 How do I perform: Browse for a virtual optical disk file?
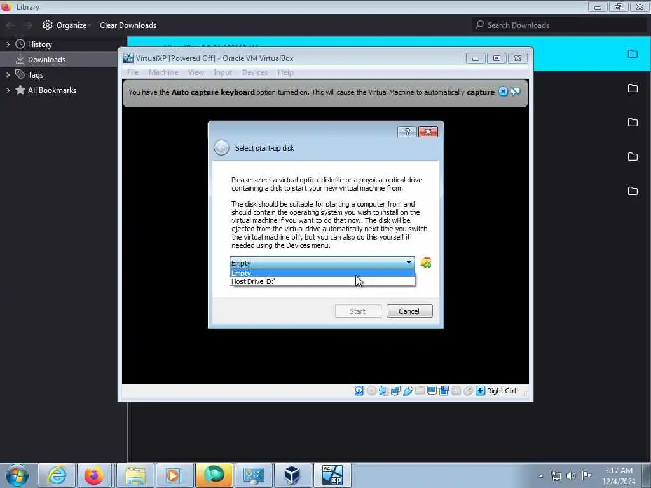pos(425,262)
